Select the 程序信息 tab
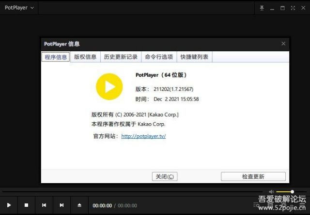310x215 pixels. click(x=56, y=57)
